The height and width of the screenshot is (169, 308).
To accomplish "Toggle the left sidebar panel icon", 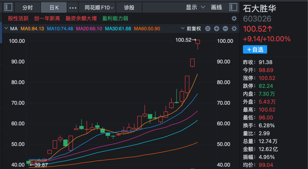I will 8,7.
